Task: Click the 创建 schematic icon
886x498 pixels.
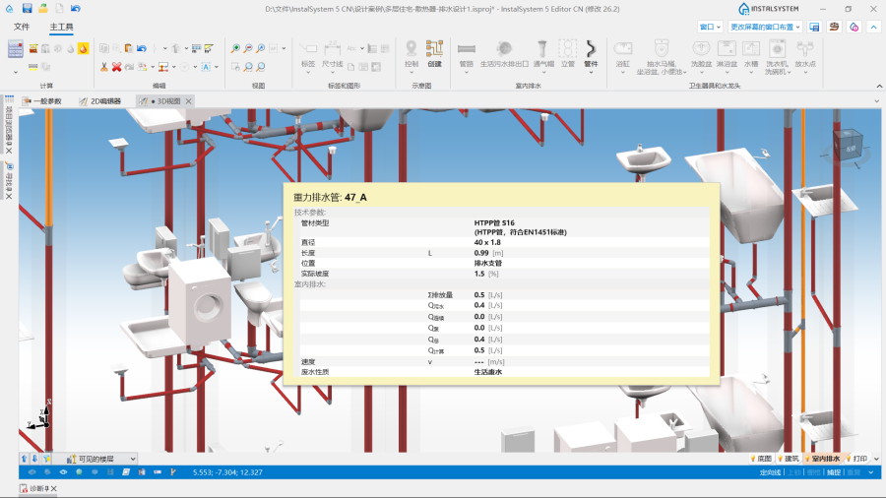Action: point(434,54)
